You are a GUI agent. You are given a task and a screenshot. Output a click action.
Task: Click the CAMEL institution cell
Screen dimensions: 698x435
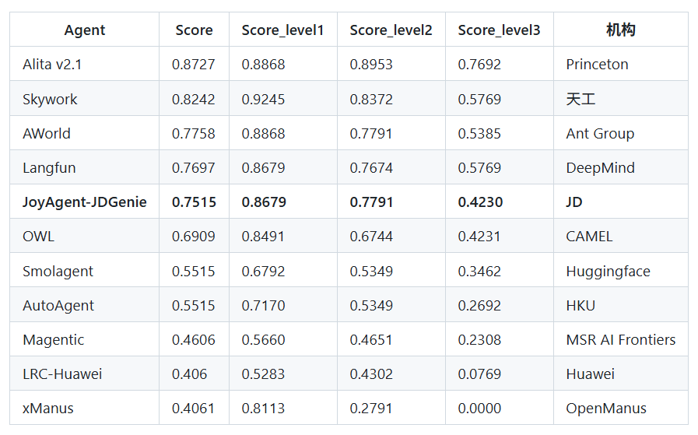pos(620,236)
